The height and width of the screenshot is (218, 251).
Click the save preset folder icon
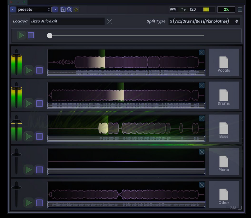pos(63,9)
